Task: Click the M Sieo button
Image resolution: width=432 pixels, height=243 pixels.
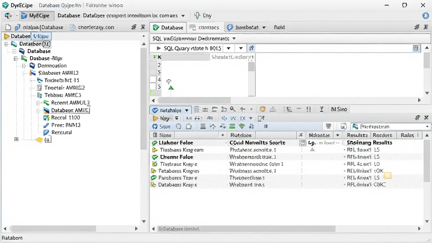Action: pos(339,109)
